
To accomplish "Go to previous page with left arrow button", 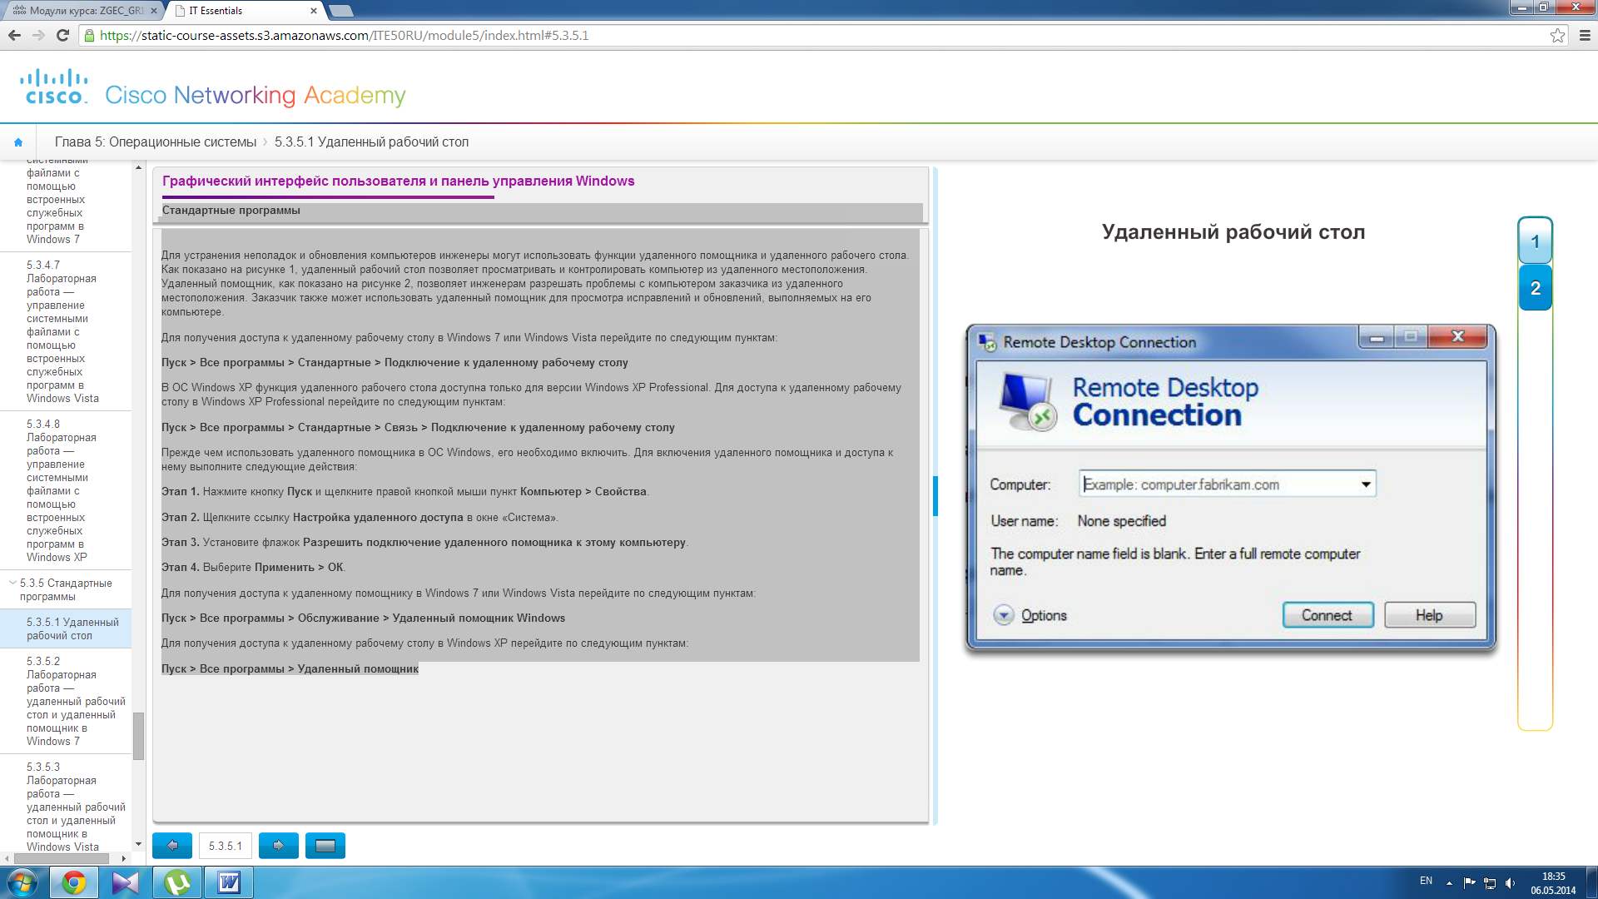I will pyautogui.click(x=172, y=846).
